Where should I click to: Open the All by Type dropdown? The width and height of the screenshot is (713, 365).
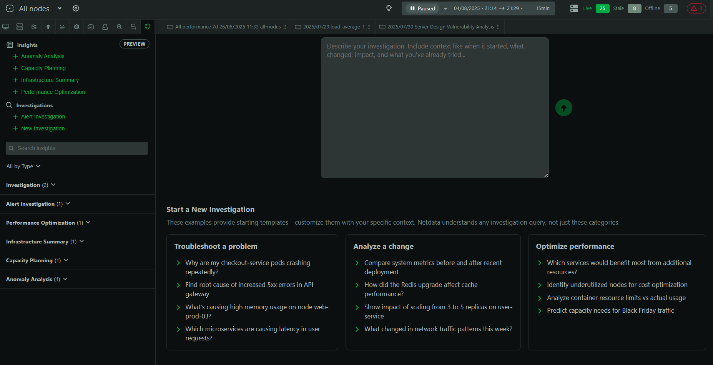pos(23,166)
